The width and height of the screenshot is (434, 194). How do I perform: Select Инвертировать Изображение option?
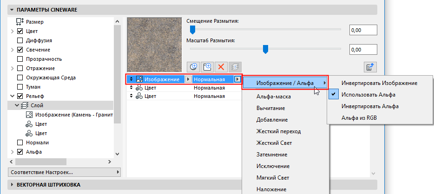pos(379,83)
